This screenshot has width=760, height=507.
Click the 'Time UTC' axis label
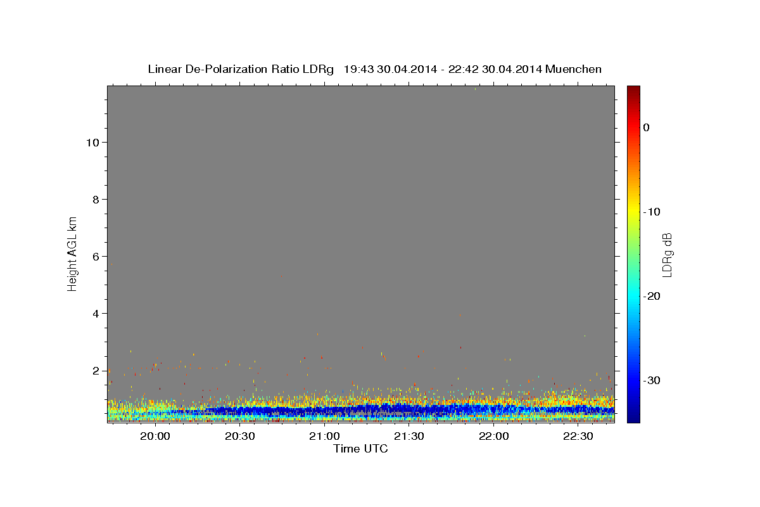pos(360,449)
